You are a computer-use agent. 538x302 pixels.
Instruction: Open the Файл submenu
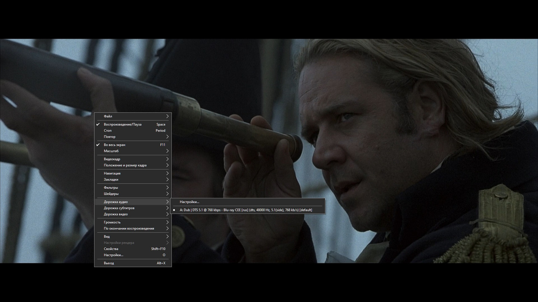tap(133, 116)
